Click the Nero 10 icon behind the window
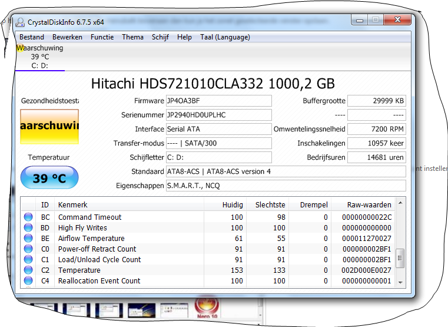448x327 pixels. point(206,308)
